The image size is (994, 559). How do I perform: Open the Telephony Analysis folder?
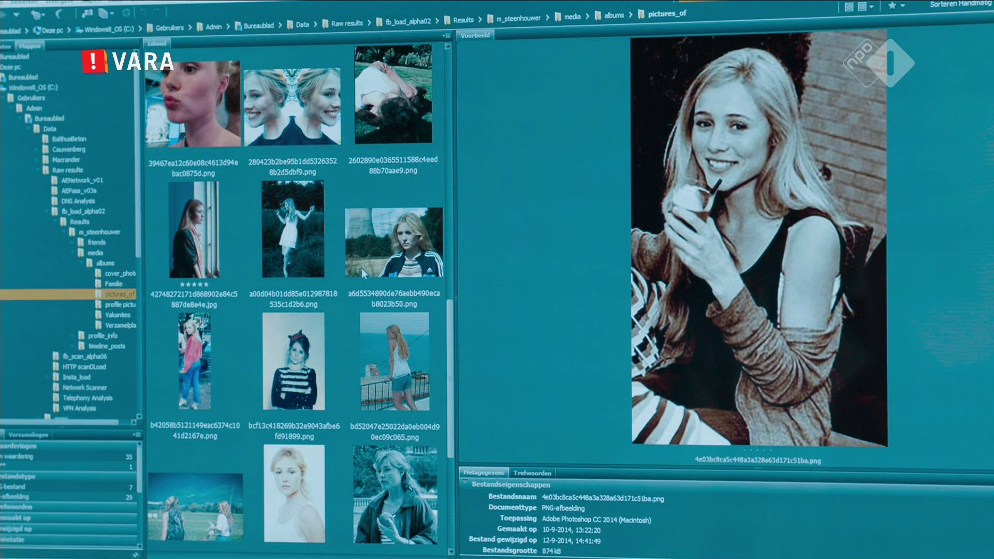point(87,398)
